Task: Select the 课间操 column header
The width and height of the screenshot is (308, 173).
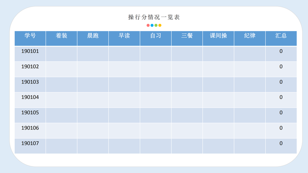Action: [x=218, y=38]
